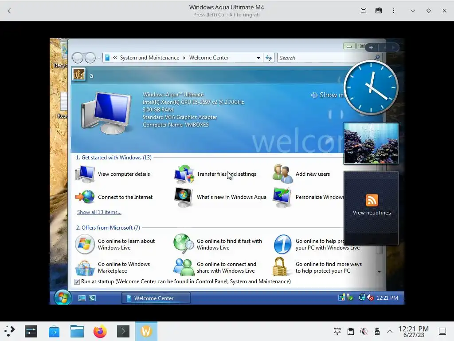
Task: Click the blue help protect PC icon
Action: (282, 244)
